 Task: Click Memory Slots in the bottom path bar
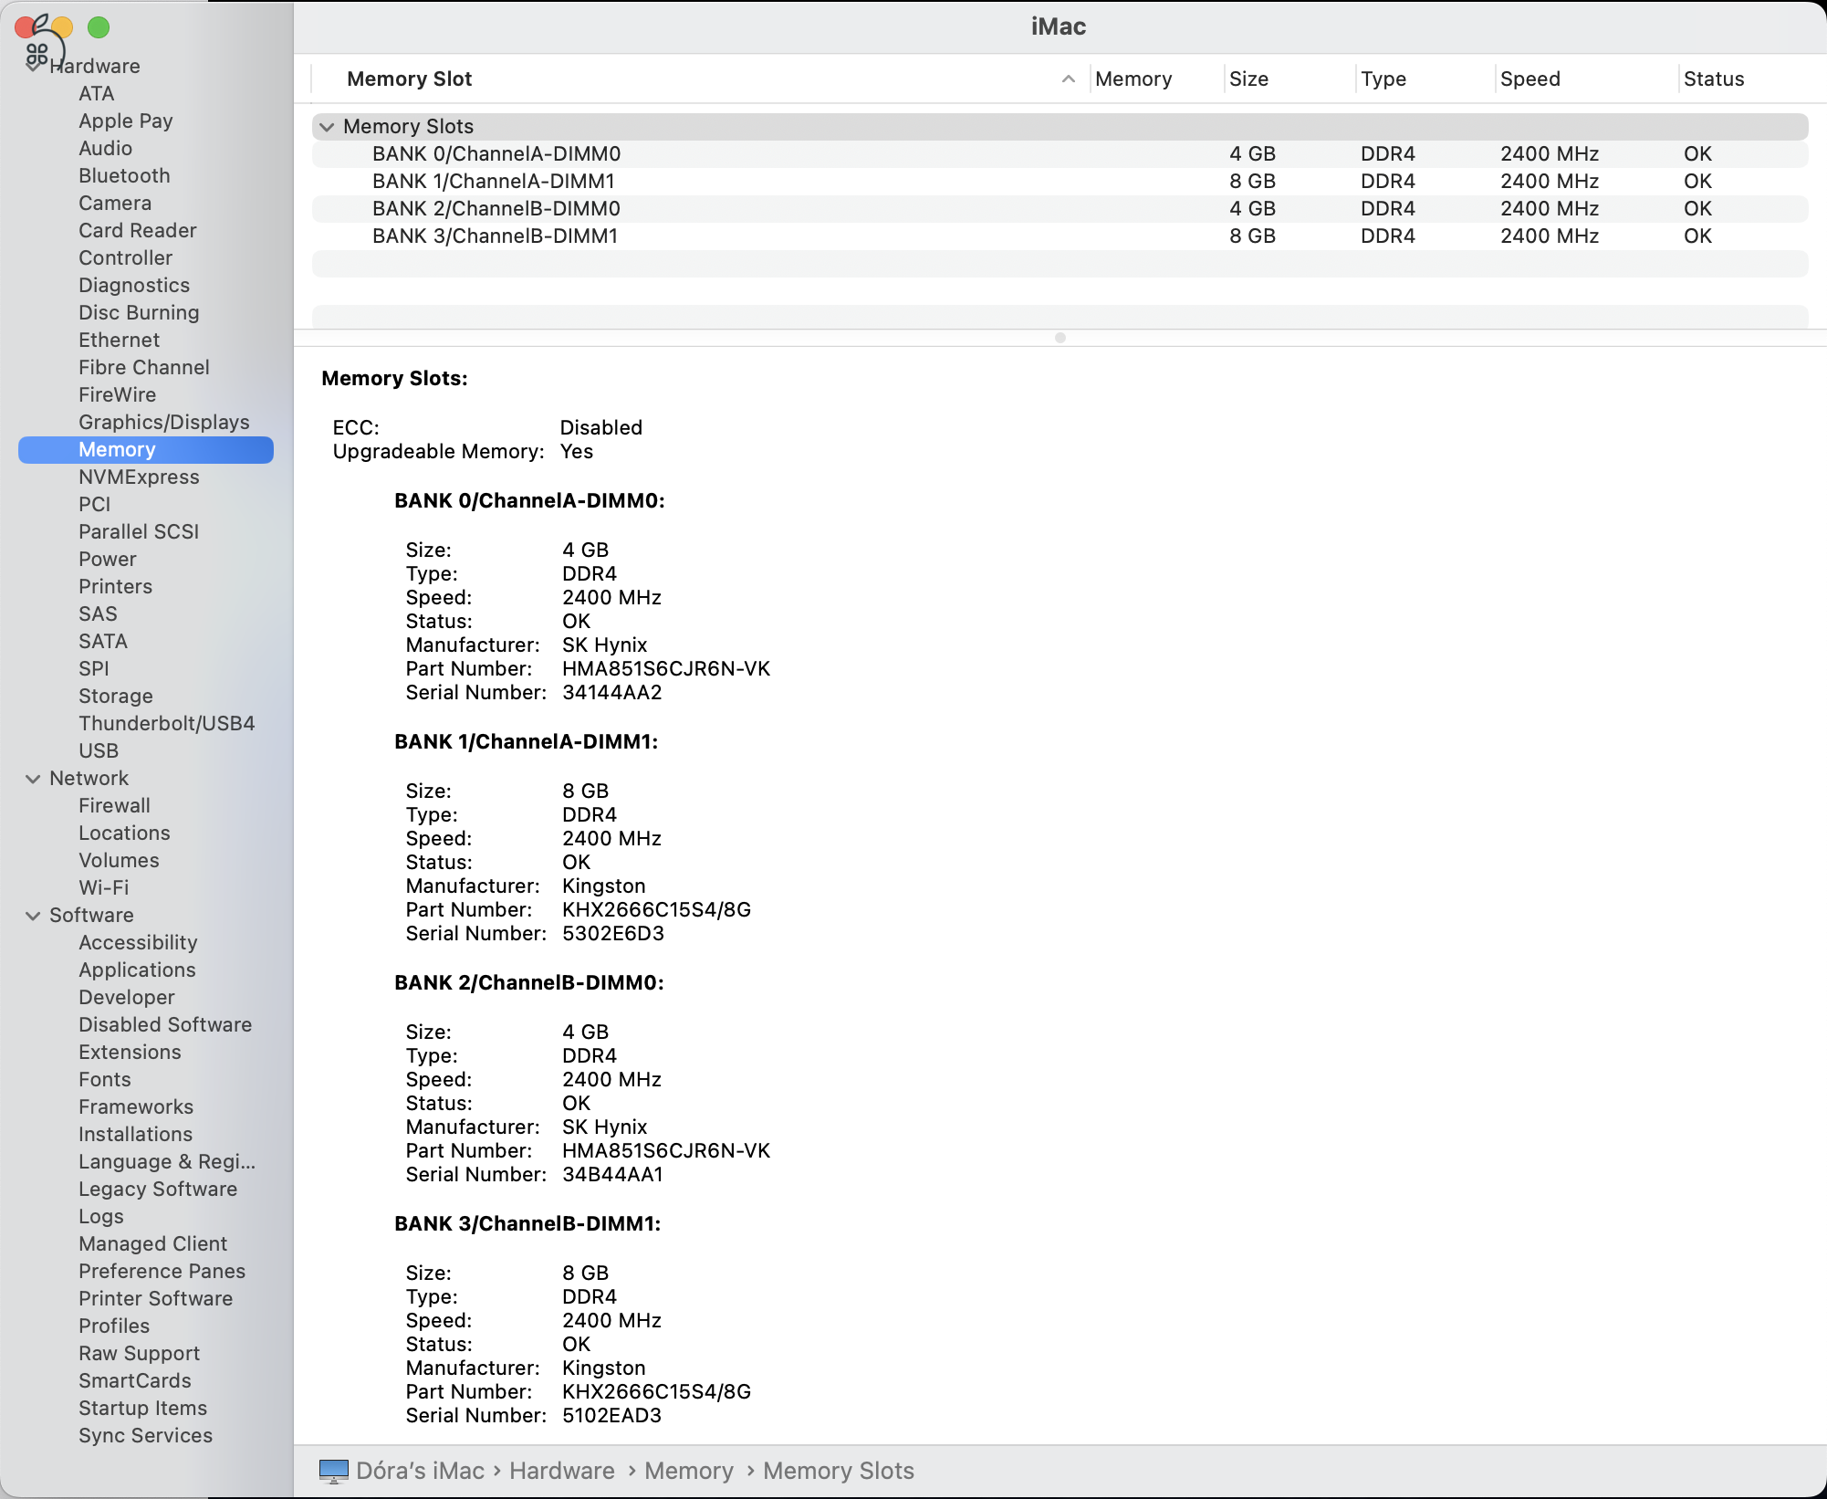click(838, 1472)
